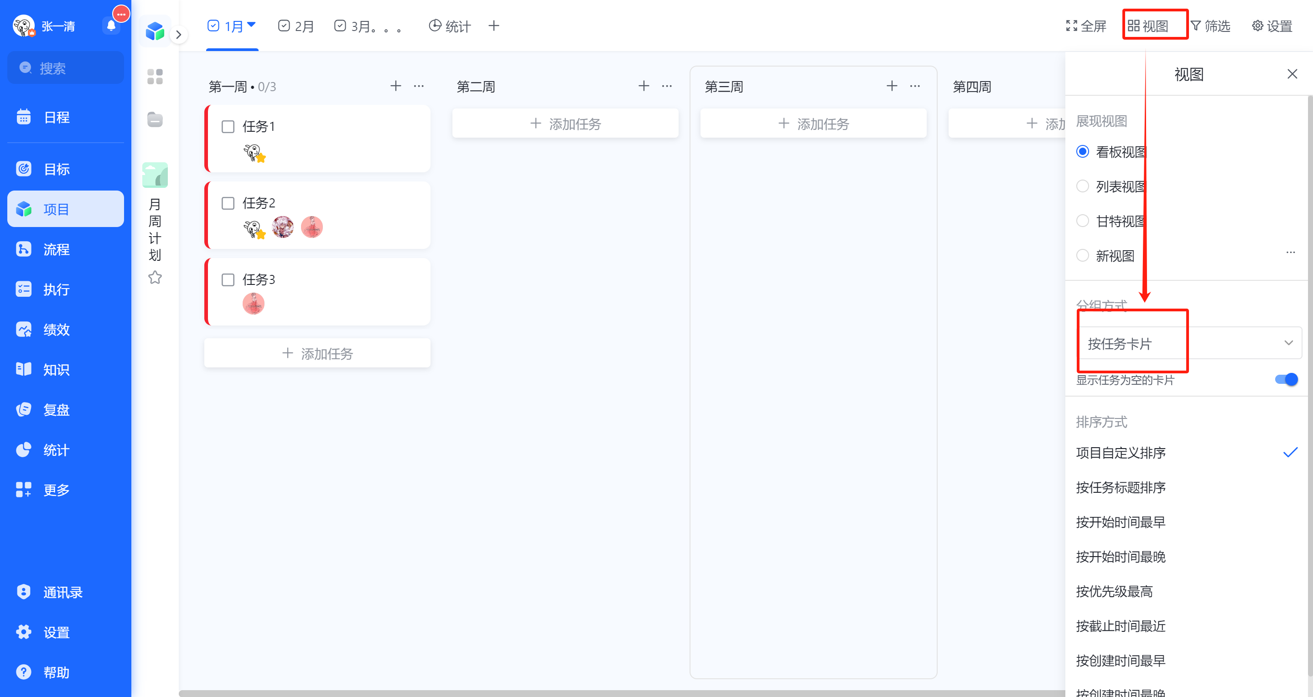The width and height of the screenshot is (1313, 697).
Task: Add a new tab with the plus icon after 统计
Action: (x=493, y=26)
